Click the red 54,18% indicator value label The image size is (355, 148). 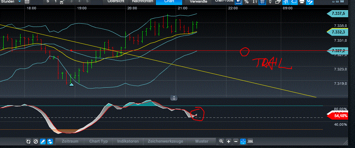[338, 116]
